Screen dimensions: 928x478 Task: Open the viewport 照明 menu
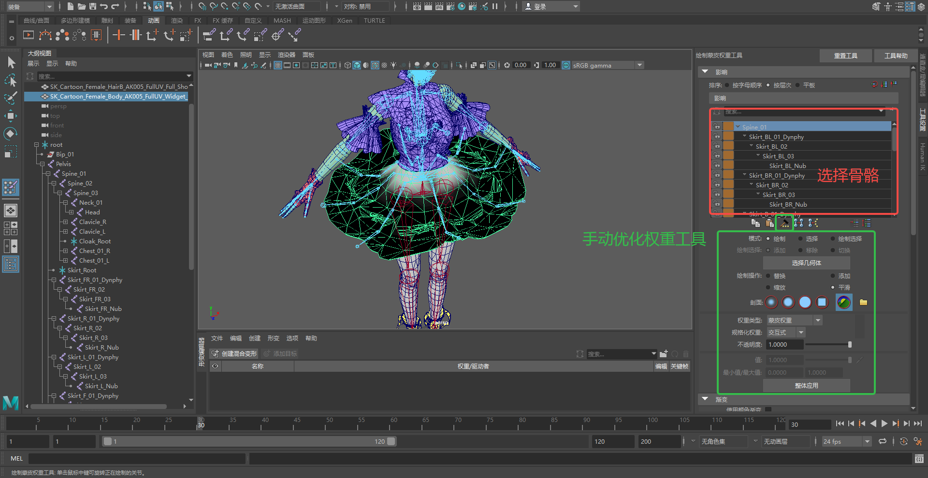pos(246,55)
